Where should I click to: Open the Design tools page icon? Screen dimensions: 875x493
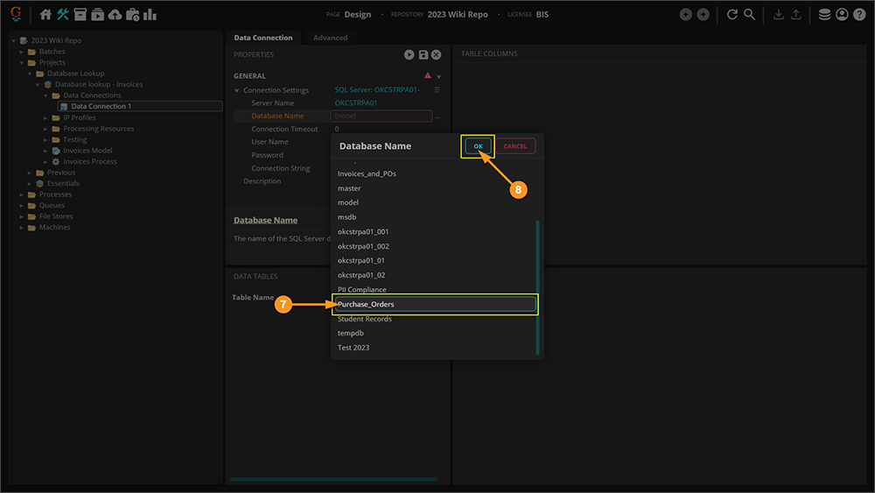click(x=63, y=15)
